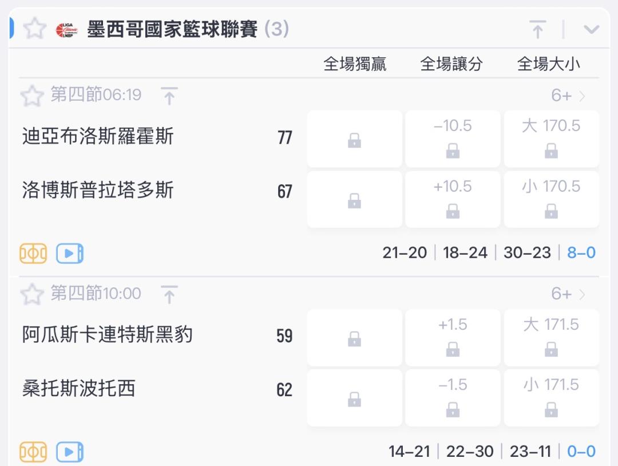This screenshot has width=618, height=466.
Task: Expand 6+ more markets for the 迪亞布洛斯 match
Action: [568, 96]
